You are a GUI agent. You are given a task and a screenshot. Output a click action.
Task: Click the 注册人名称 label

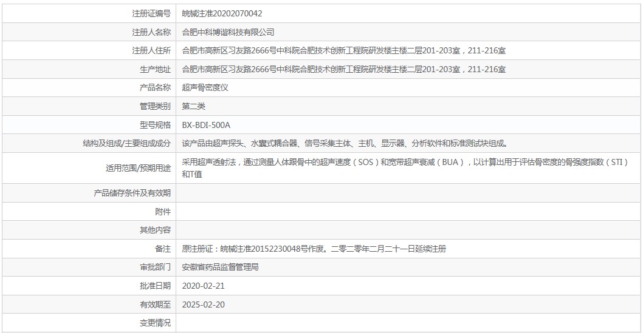coord(151,32)
